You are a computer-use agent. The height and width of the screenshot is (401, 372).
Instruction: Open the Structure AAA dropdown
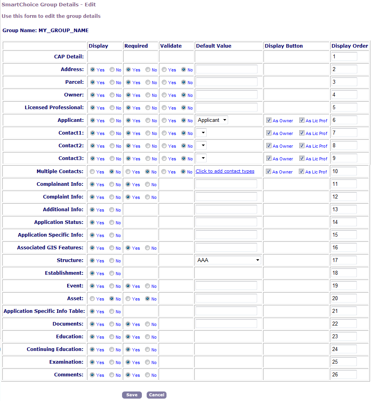[229, 260]
